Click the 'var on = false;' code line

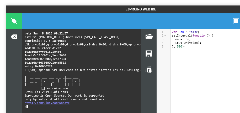tap(185, 32)
